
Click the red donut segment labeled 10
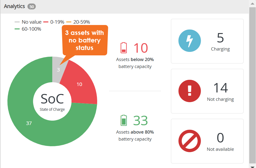point(79,84)
